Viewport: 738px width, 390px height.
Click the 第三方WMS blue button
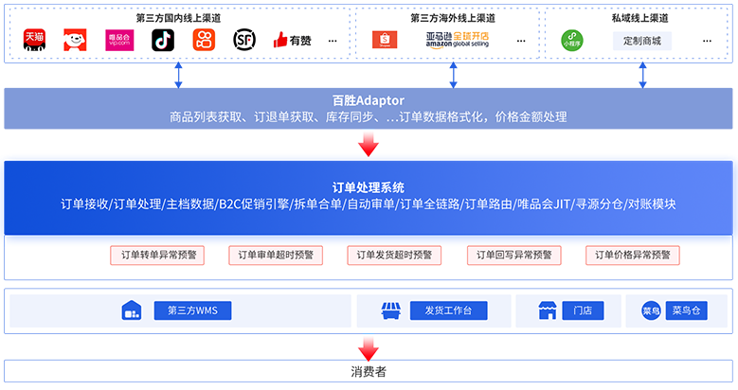click(x=192, y=310)
